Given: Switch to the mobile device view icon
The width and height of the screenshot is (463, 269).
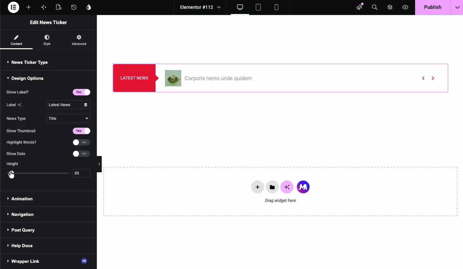Looking at the screenshot, I should click(x=276, y=7).
